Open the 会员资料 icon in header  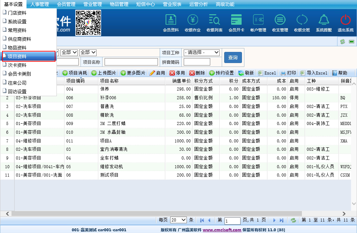(x=170, y=20)
